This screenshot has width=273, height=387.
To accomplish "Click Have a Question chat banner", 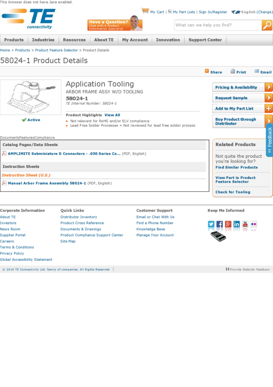I will [x=115, y=23].
